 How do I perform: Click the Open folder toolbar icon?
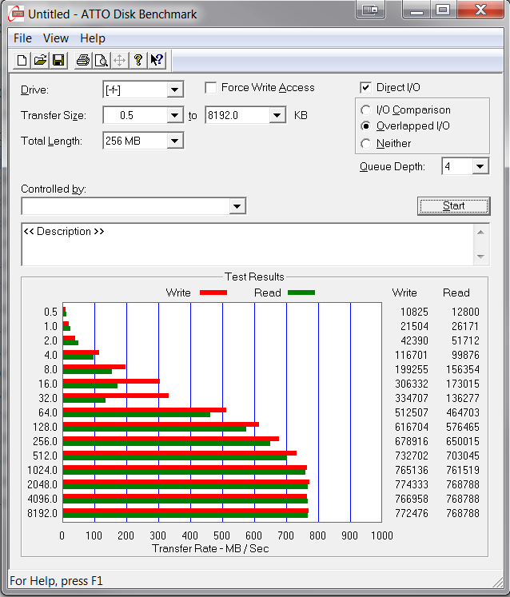(40, 60)
